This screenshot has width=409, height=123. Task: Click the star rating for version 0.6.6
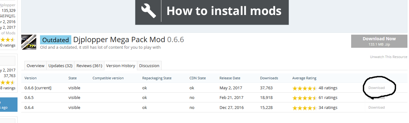click(x=305, y=88)
